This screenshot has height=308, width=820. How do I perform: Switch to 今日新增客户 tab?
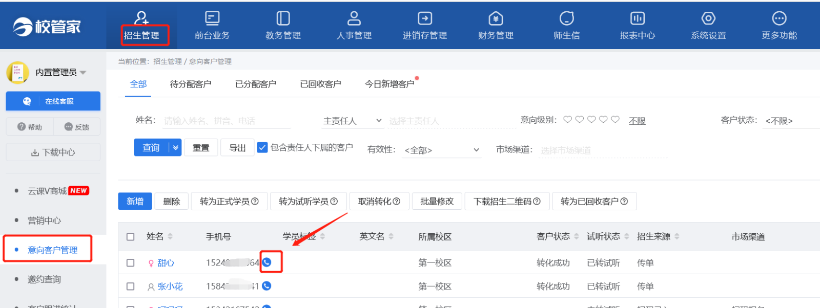[389, 84]
